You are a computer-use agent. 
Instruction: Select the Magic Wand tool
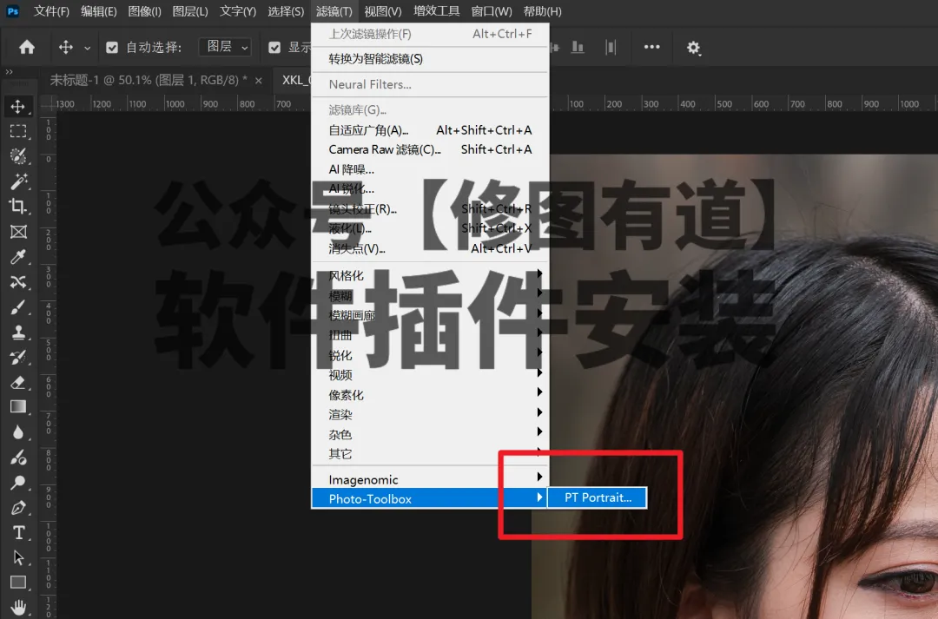click(x=18, y=181)
